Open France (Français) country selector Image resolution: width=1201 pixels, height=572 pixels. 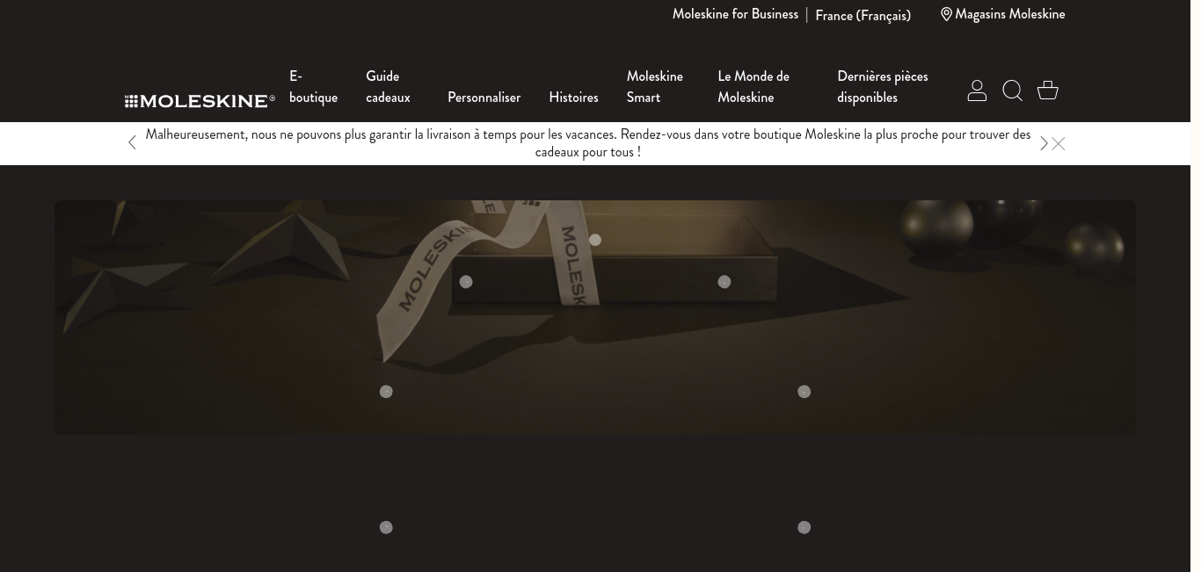click(x=863, y=15)
